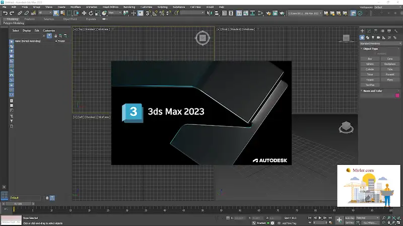Click the time slider 0 / 100 handle

point(18,204)
